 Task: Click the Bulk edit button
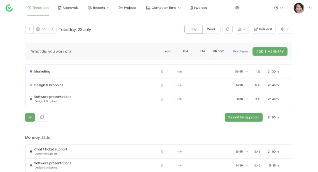[263, 29]
